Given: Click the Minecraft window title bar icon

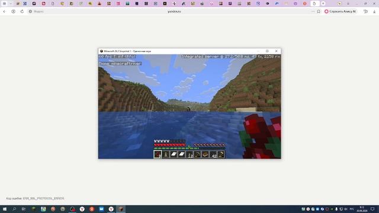Looking at the screenshot, I should (x=101, y=51).
